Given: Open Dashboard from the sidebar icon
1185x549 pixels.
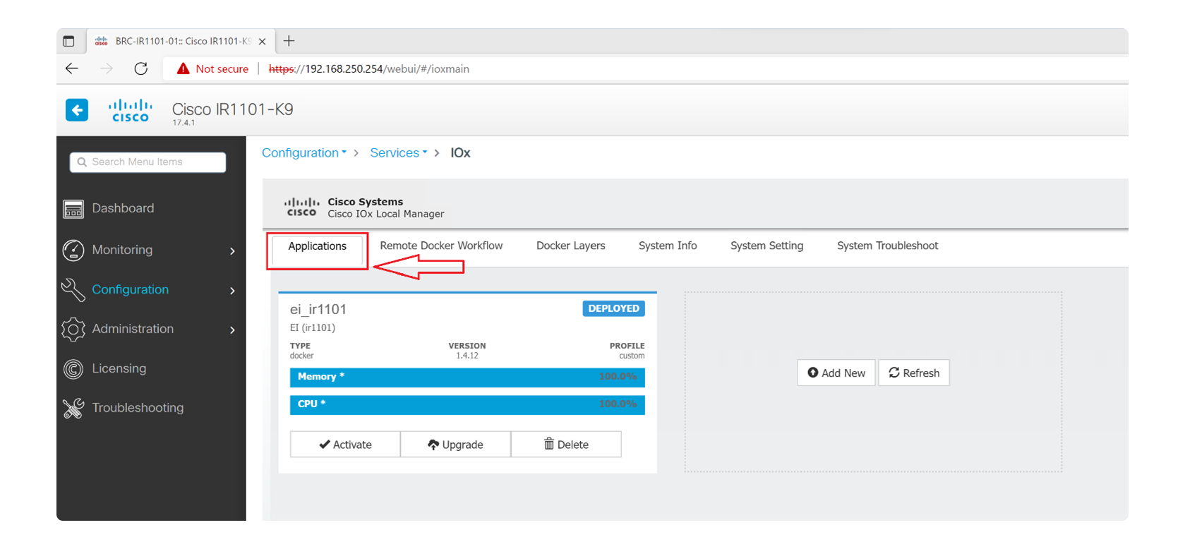Looking at the screenshot, I should coord(73,209).
